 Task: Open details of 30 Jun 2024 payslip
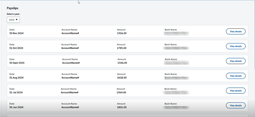(x=236, y=105)
